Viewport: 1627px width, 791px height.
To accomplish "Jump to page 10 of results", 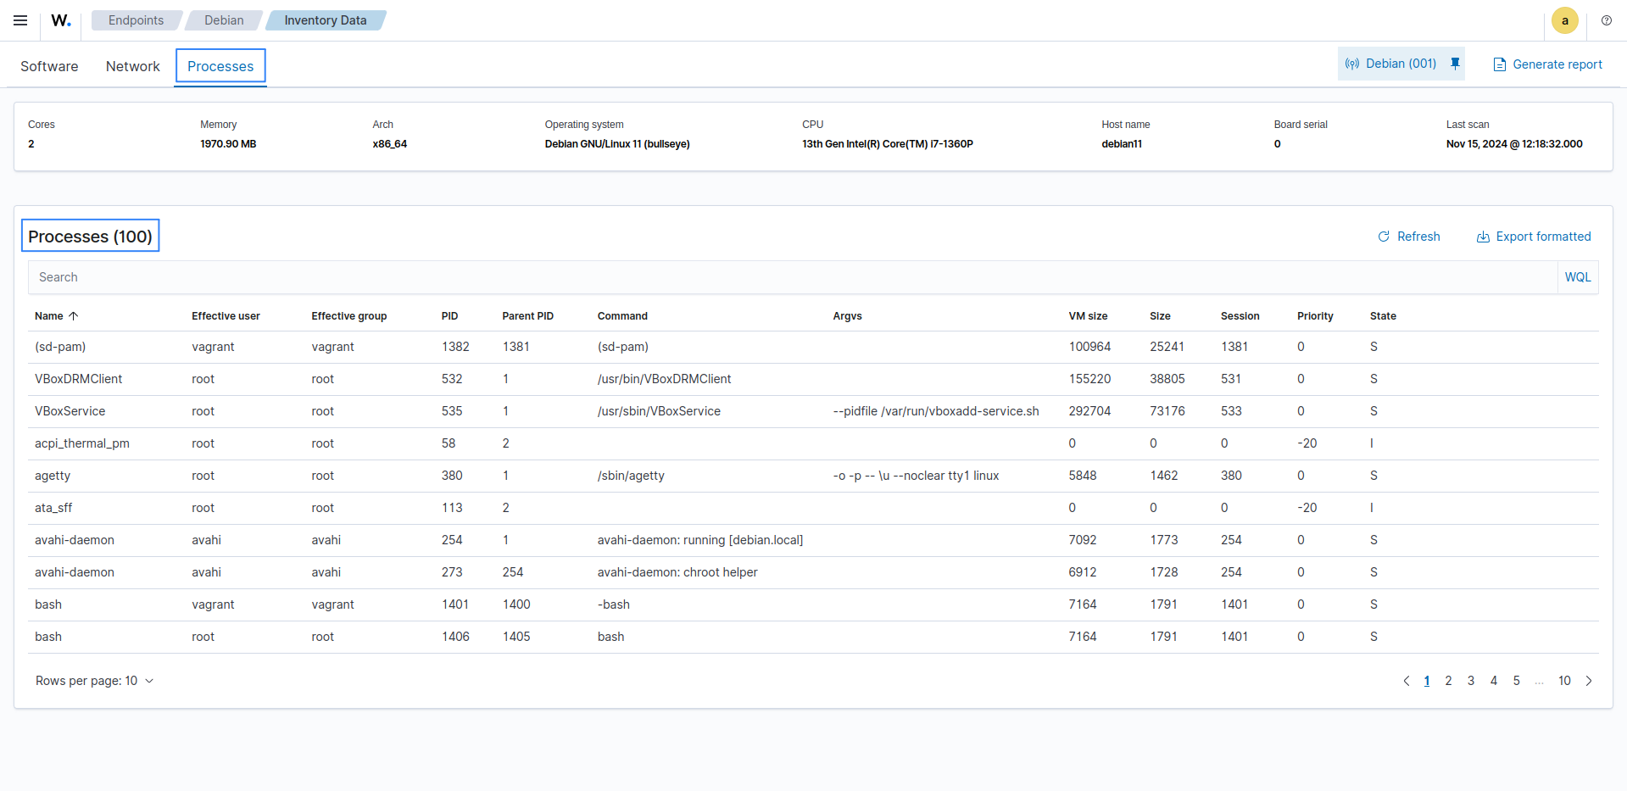I will tap(1564, 681).
